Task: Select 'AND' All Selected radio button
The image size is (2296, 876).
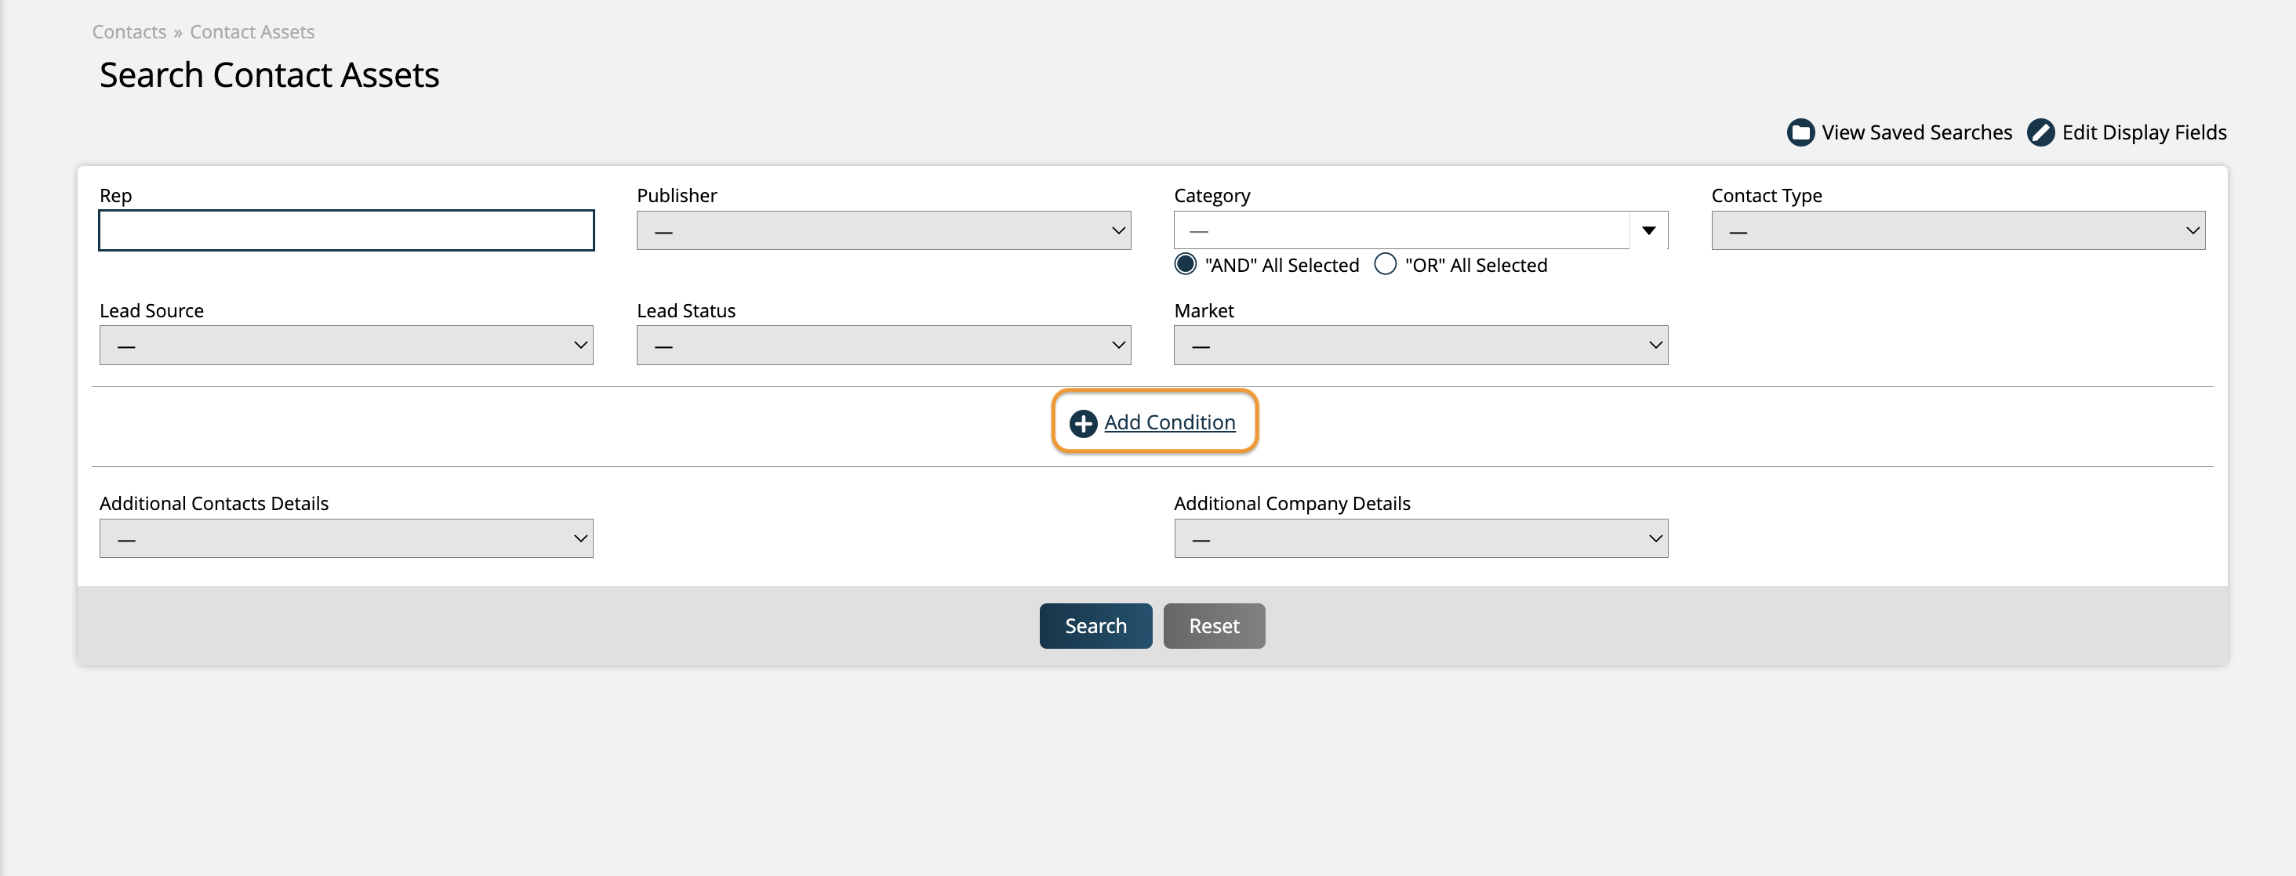Action: pyautogui.click(x=1185, y=263)
